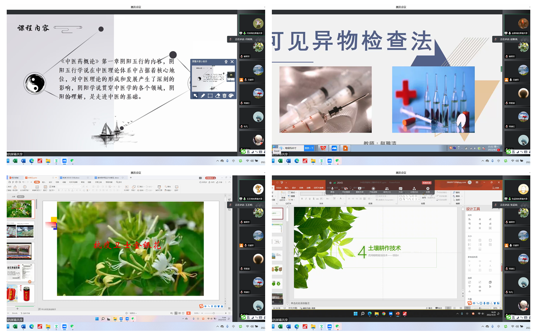This screenshot has height=335, width=537.
Task: Toggle Bold in the PowerPoint font group
Action: tap(302, 199)
